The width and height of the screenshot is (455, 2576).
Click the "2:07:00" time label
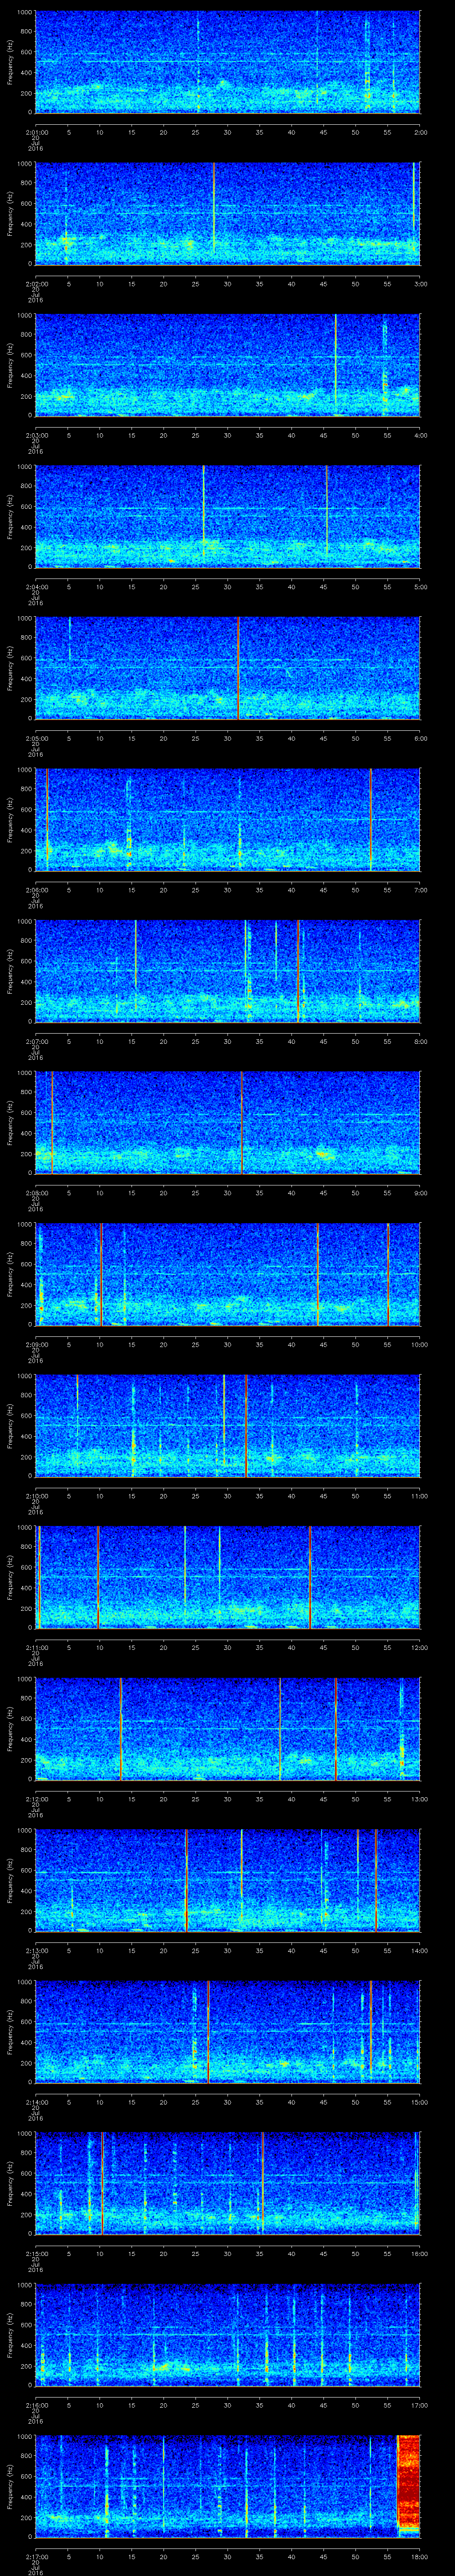pos(36,1041)
